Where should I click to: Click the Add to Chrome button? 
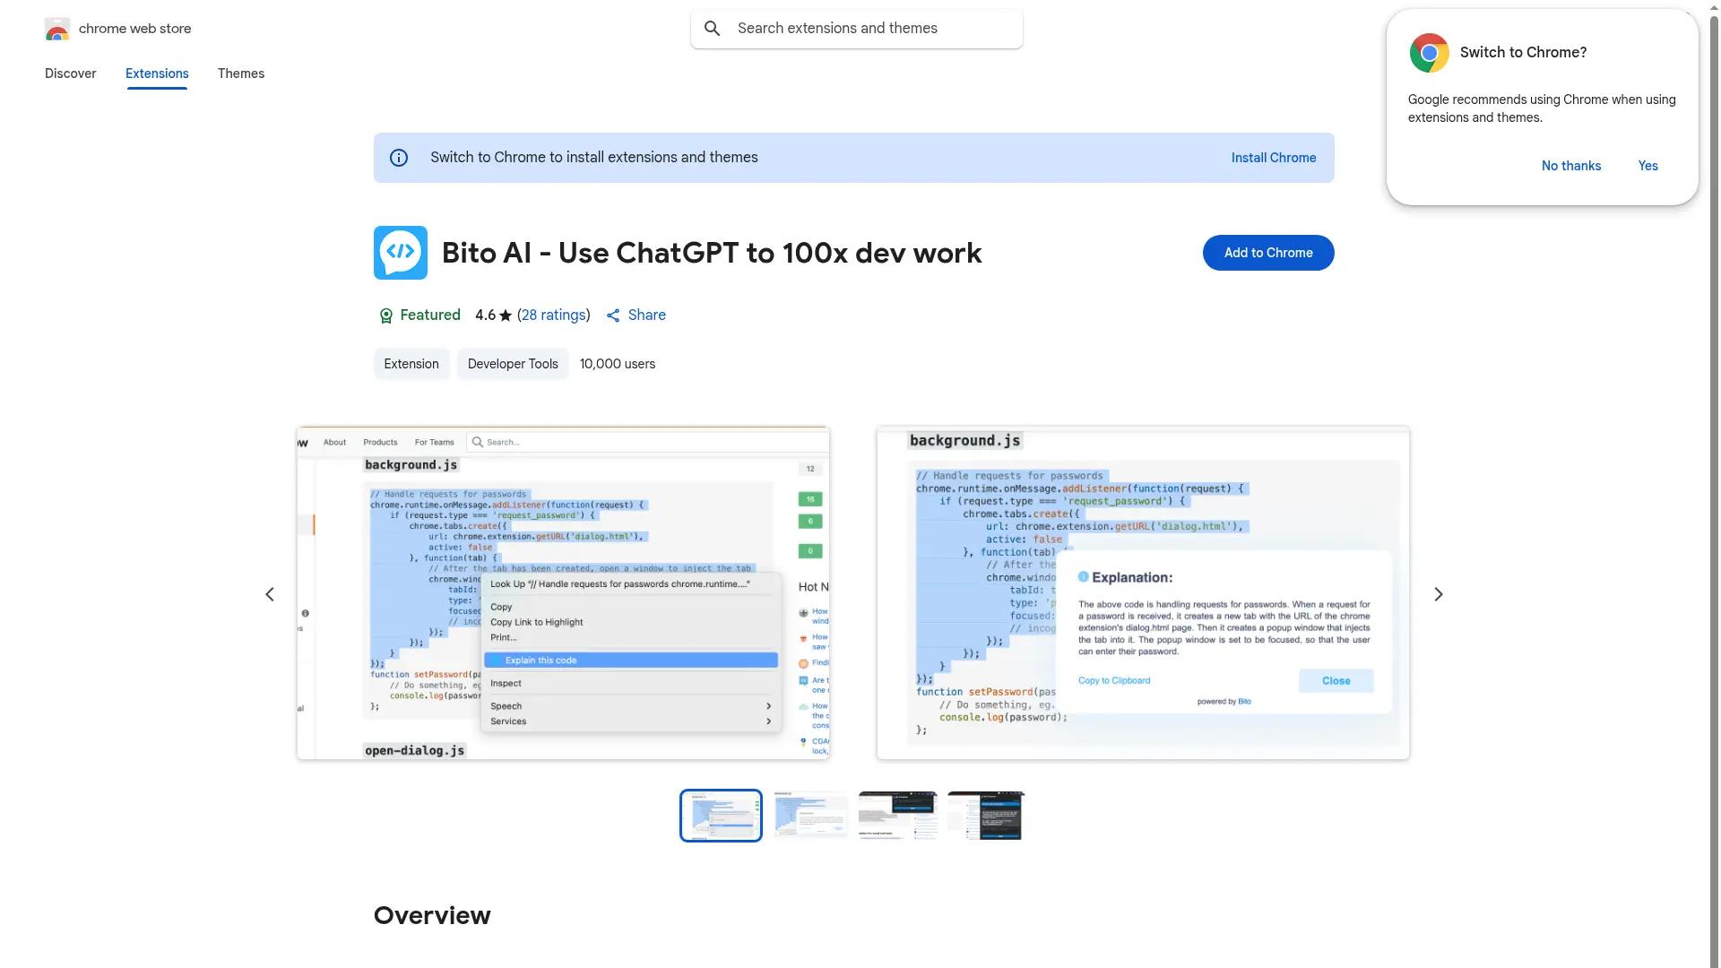point(1267,252)
